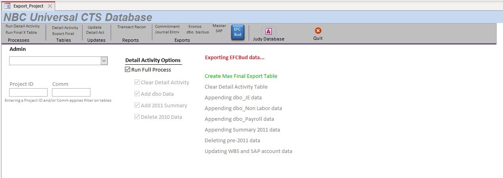Click the EFC Bud export button
503x178 pixels.
(x=237, y=32)
